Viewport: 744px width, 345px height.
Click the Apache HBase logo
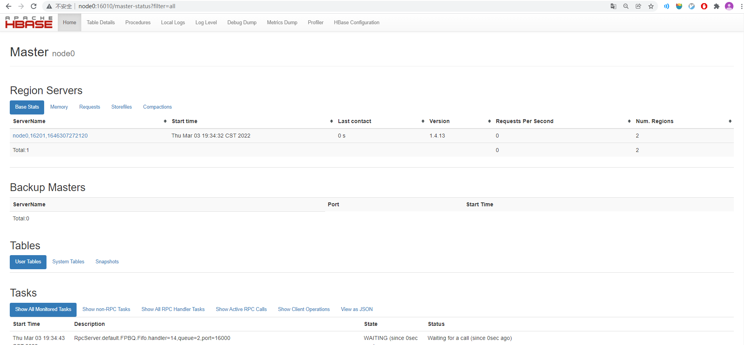(29, 22)
